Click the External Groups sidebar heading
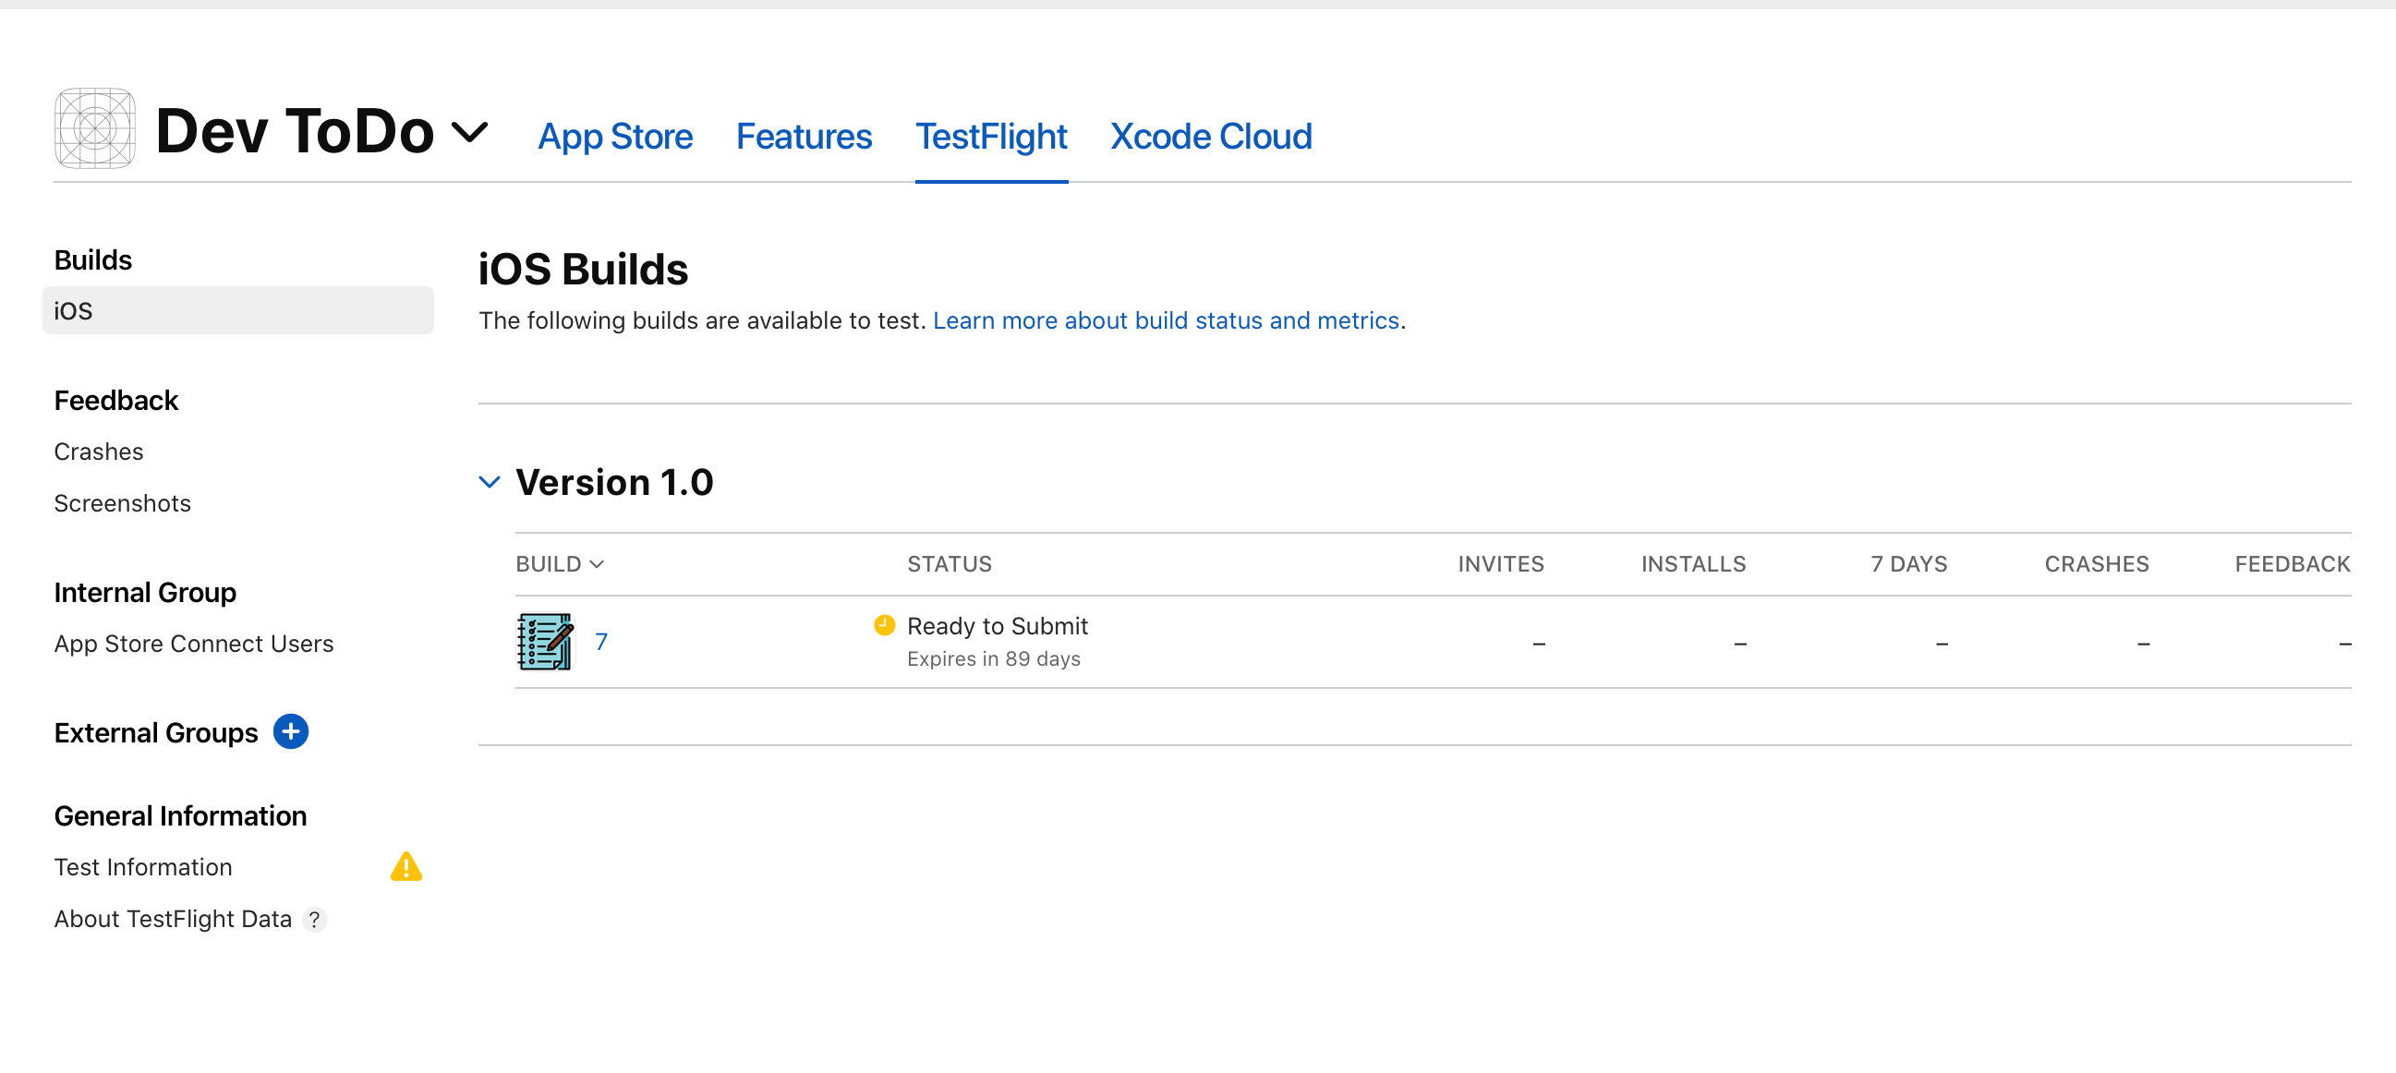This screenshot has width=2396, height=1073. click(x=155, y=732)
